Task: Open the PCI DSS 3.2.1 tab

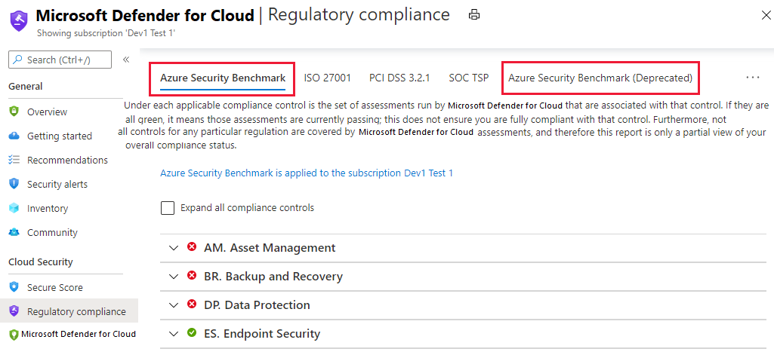Action: pyautogui.click(x=399, y=78)
